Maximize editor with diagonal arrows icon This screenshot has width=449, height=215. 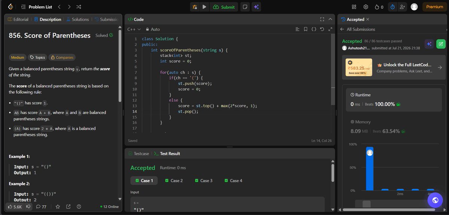[x=330, y=29]
